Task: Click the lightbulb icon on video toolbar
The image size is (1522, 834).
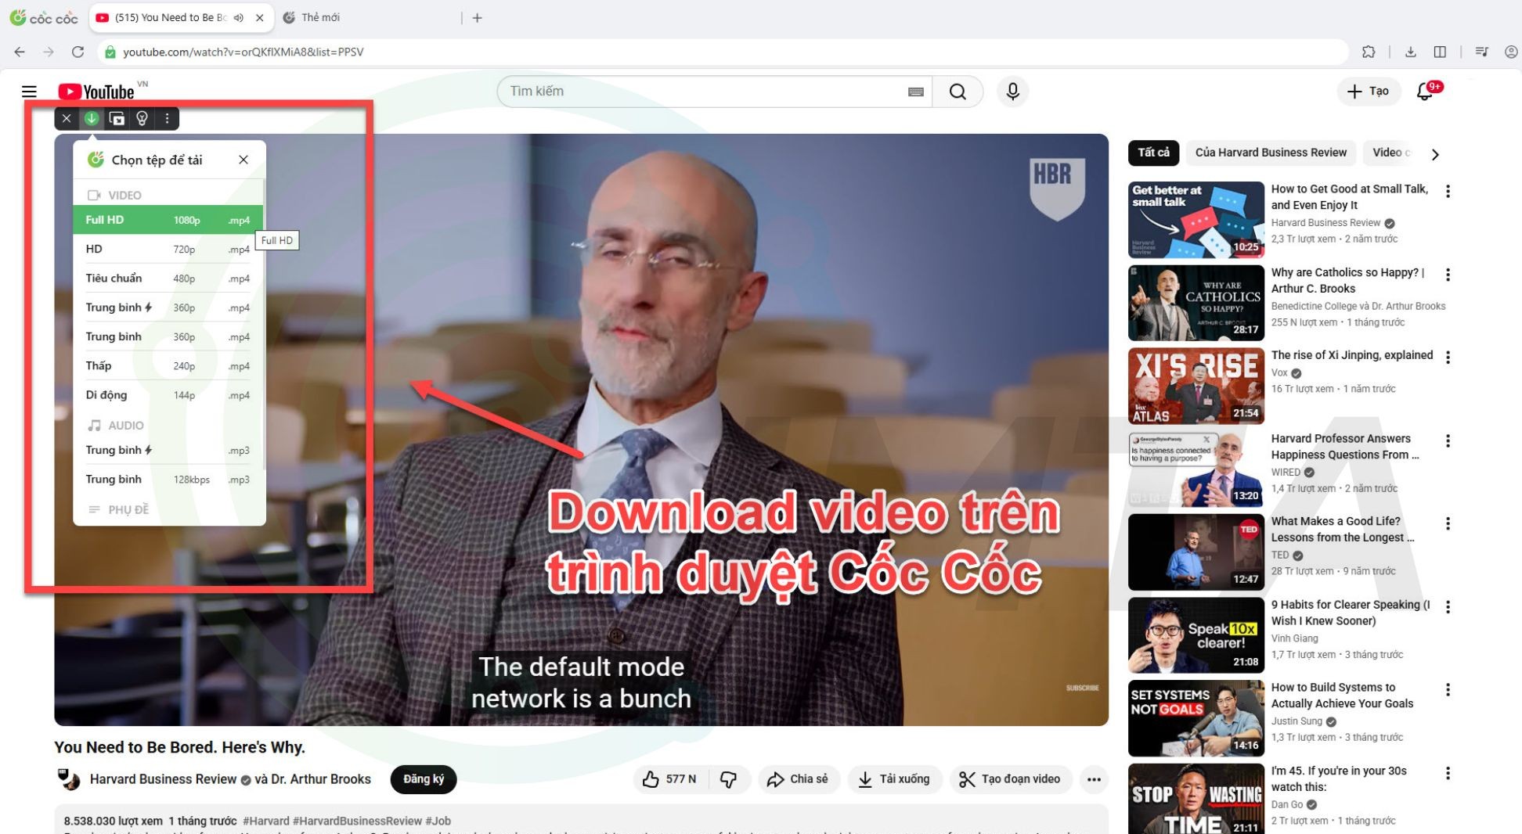Action: [142, 118]
